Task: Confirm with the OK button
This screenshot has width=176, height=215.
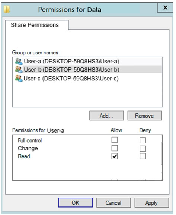Action: pyautogui.click(x=76, y=202)
